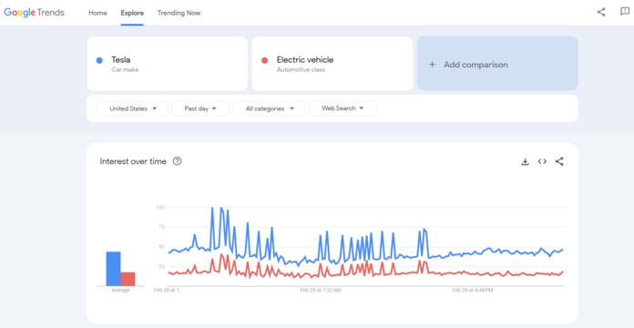Open the United States region dropdown
Viewport: 634px width, 328px height.
pyautogui.click(x=132, y=108)
